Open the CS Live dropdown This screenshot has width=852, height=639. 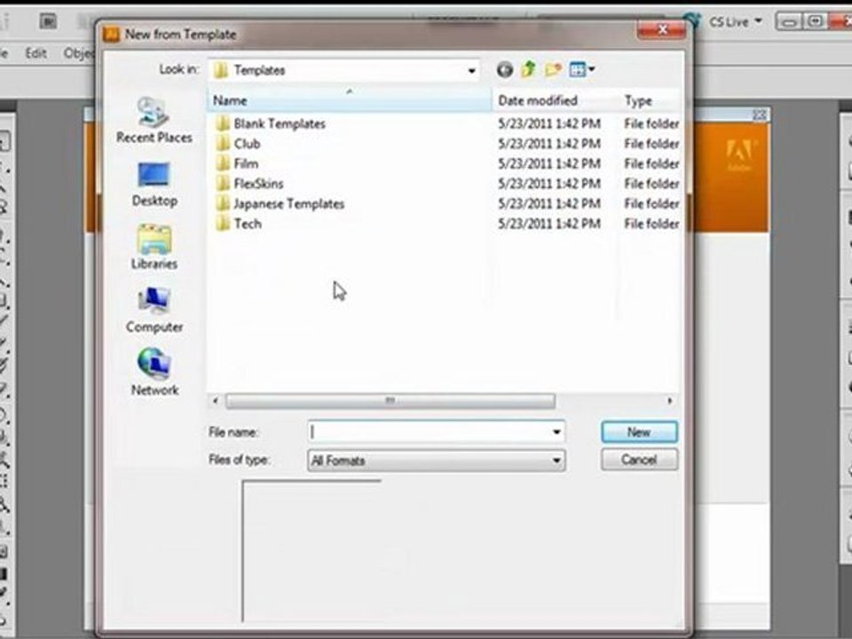coord(736,22)
